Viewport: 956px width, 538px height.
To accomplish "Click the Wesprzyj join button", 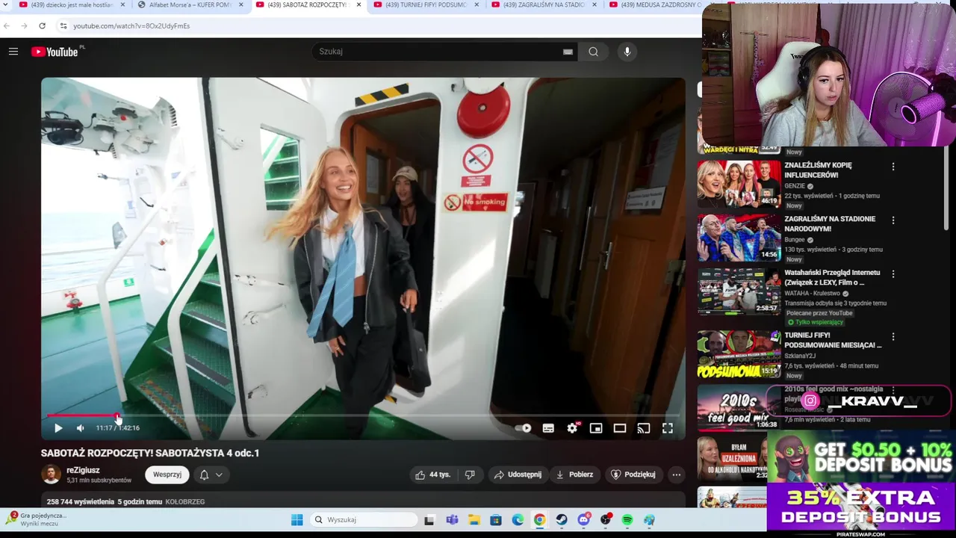I will point(167,474).
